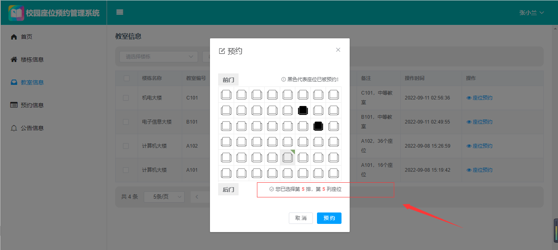Cancel the dialog with 取消 button
The image size is (558, 250).
[x=301, y=218]
